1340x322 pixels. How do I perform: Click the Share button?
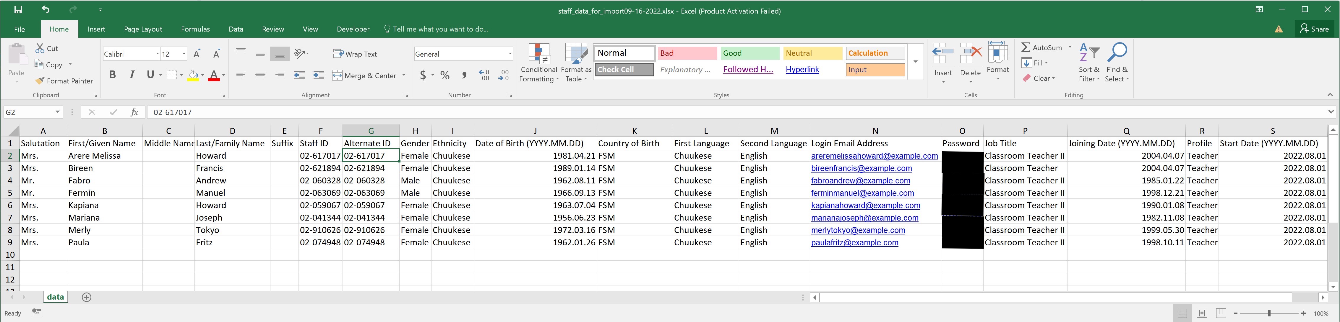[x=1315, y=29]
